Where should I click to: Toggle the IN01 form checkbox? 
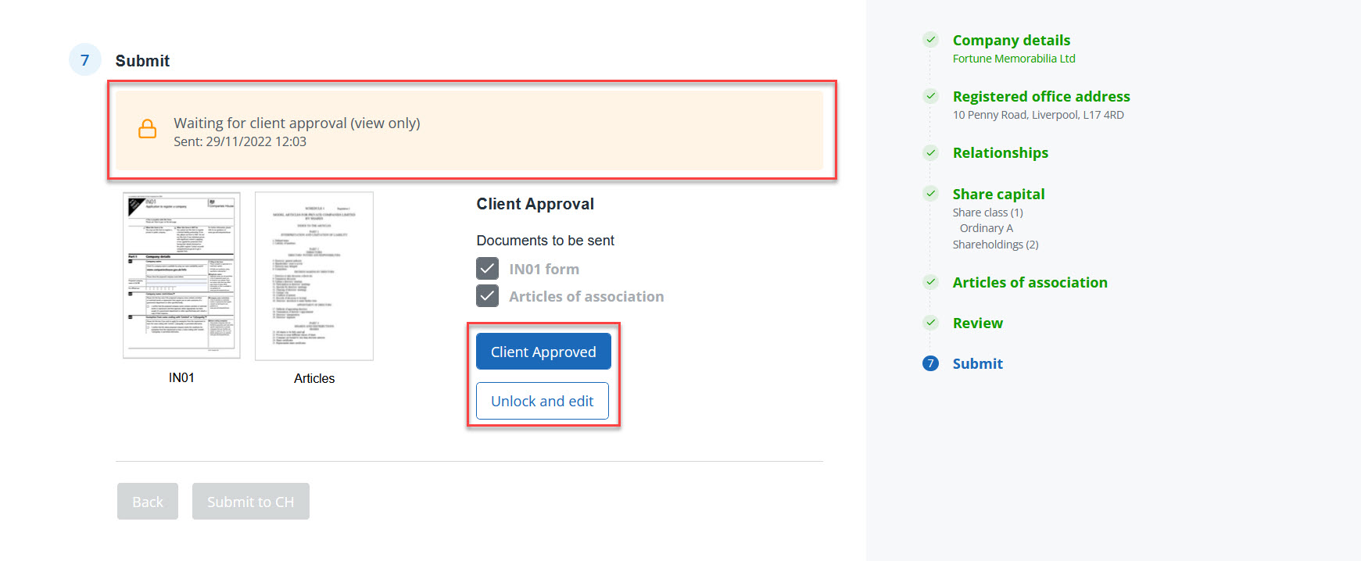[488, 269]
